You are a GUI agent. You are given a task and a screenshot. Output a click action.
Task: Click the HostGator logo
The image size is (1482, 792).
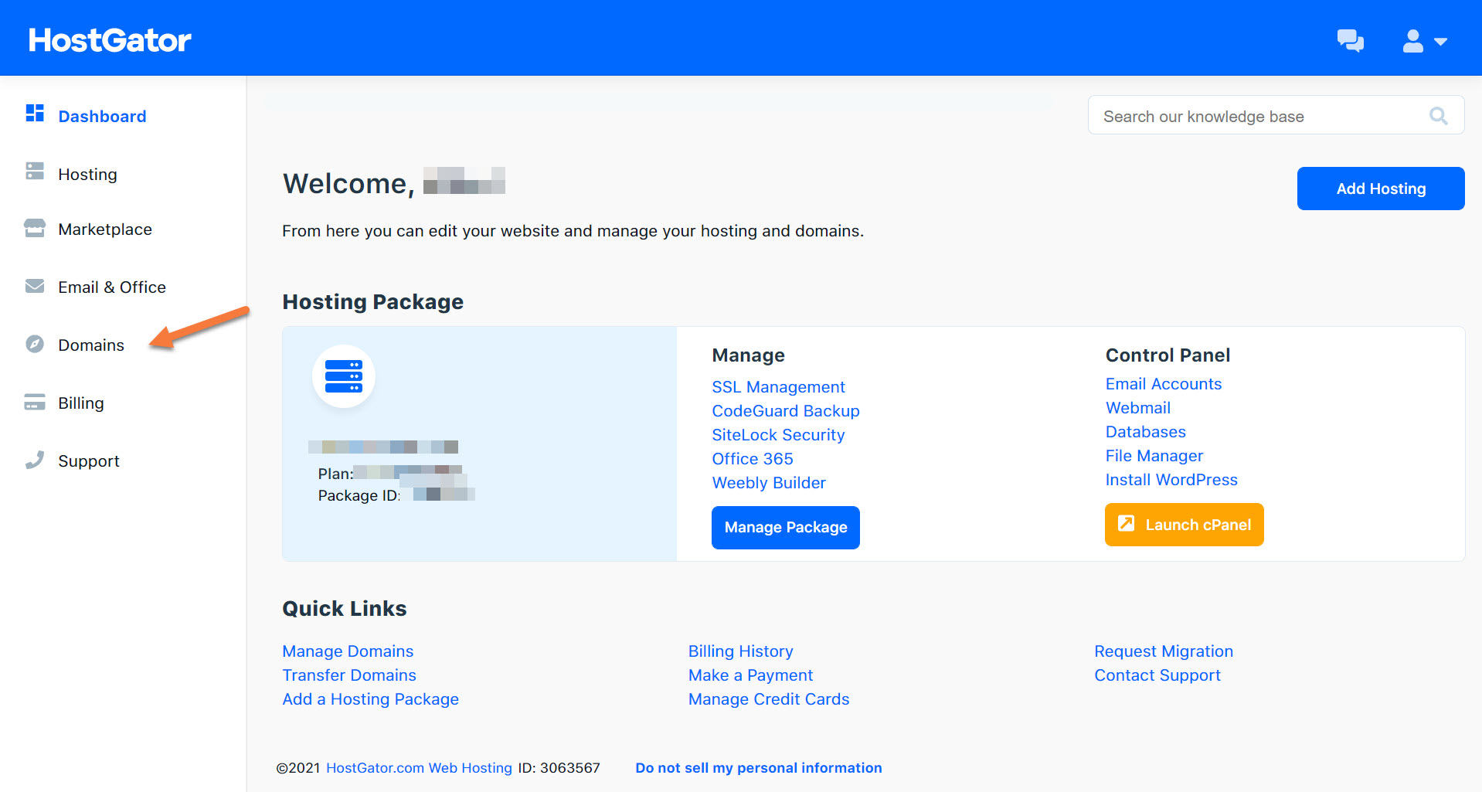point(110,40)
